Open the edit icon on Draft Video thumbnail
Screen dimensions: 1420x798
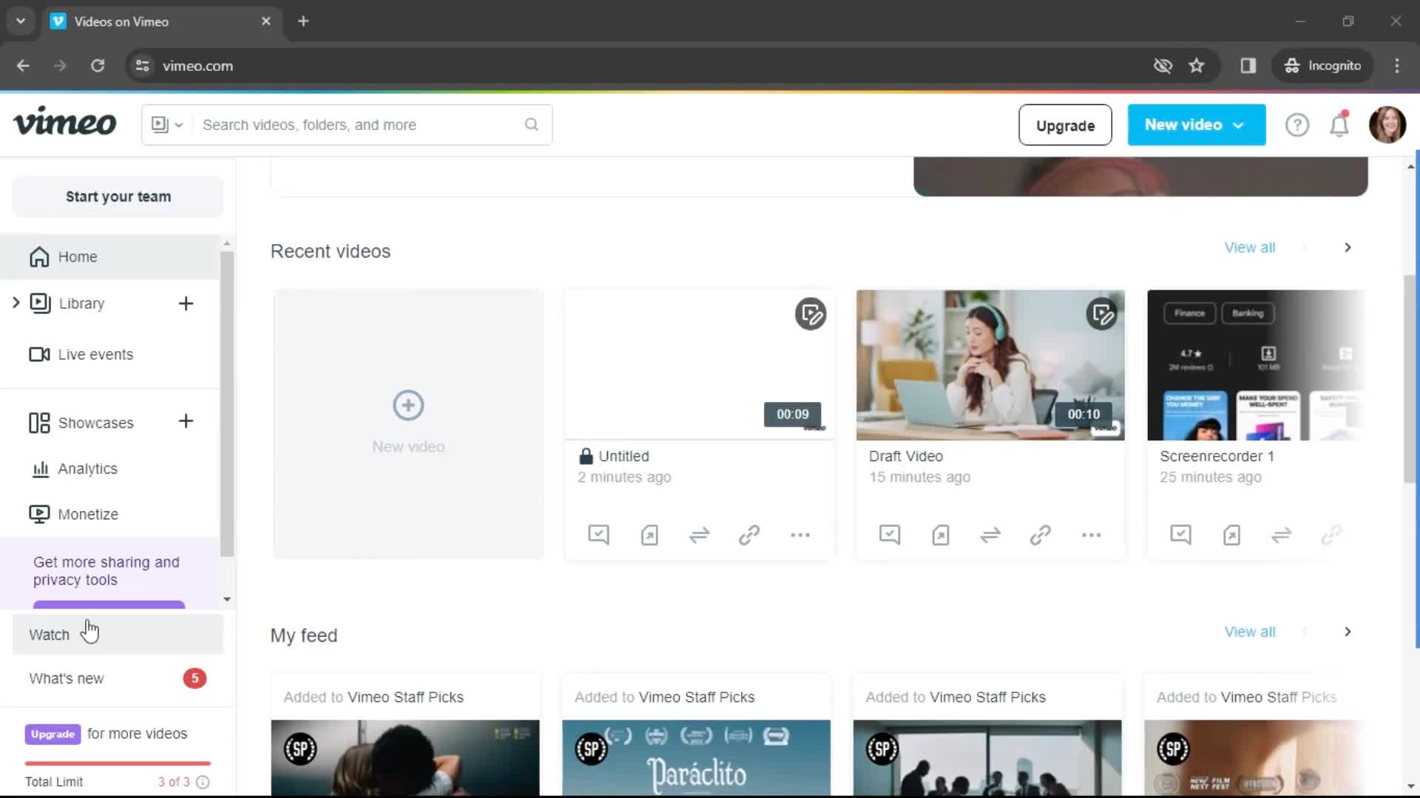tap(1102, 314)
